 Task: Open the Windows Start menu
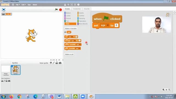[3, 97]
